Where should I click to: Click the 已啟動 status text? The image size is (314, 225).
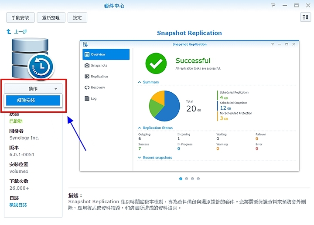click(x=16, y=121)
